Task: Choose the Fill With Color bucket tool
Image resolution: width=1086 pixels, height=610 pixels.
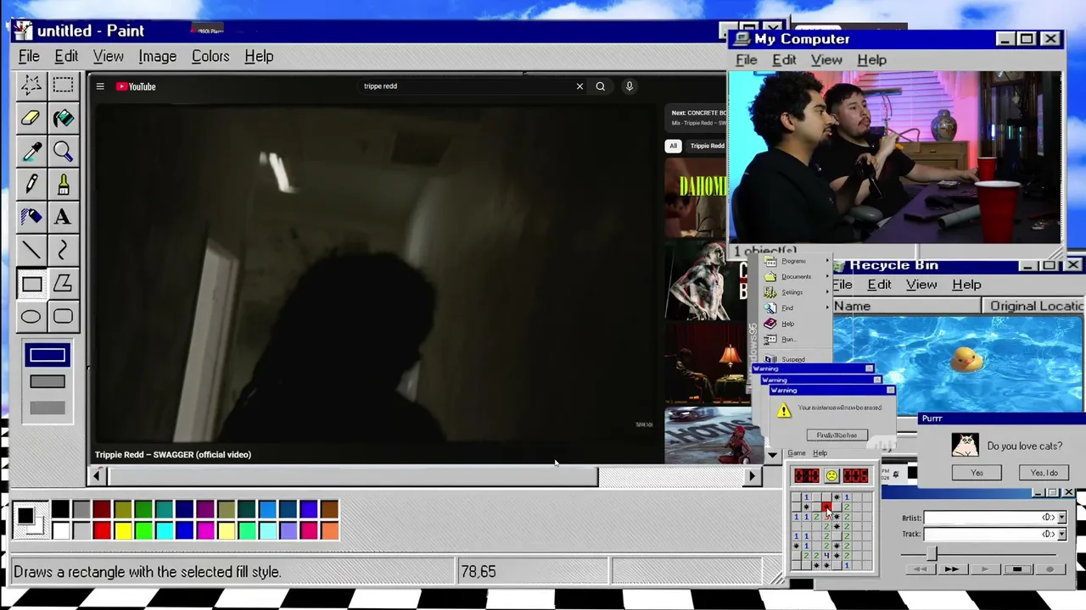Action: tap(63, 118)
